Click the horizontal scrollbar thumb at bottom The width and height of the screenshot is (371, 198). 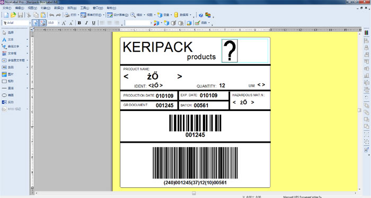tap(194, 193)
